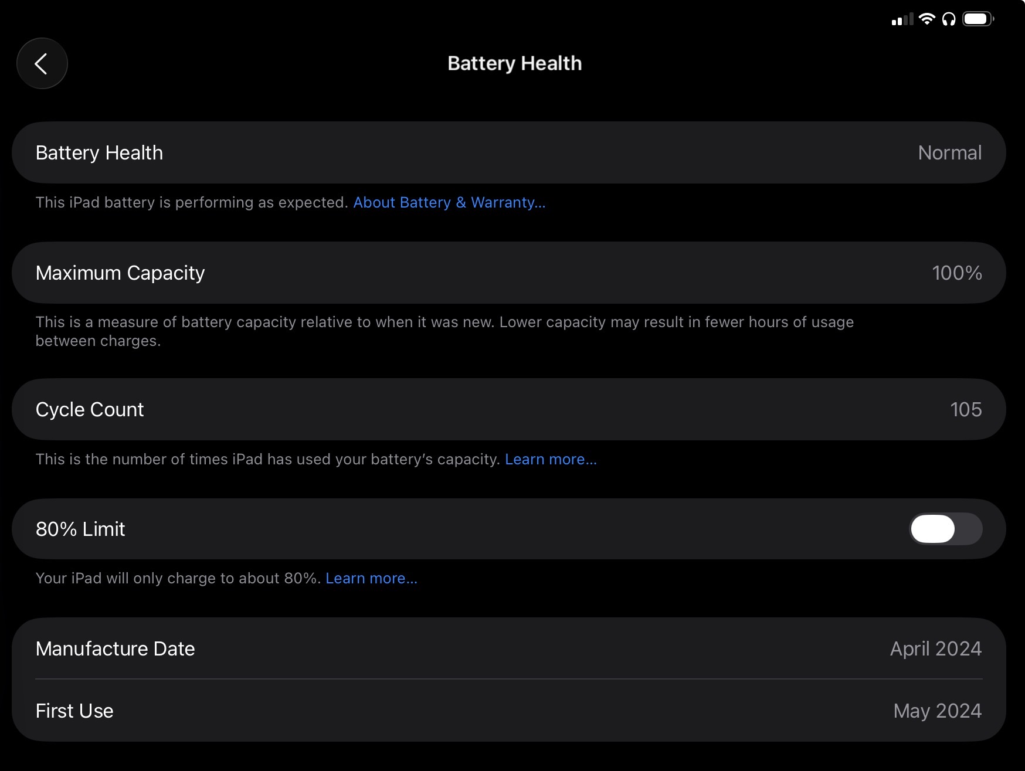Screen dimensions: 1025x771
Task: Tap the headphones status icon
Action: pyautogui.click(x=949, y=20)
